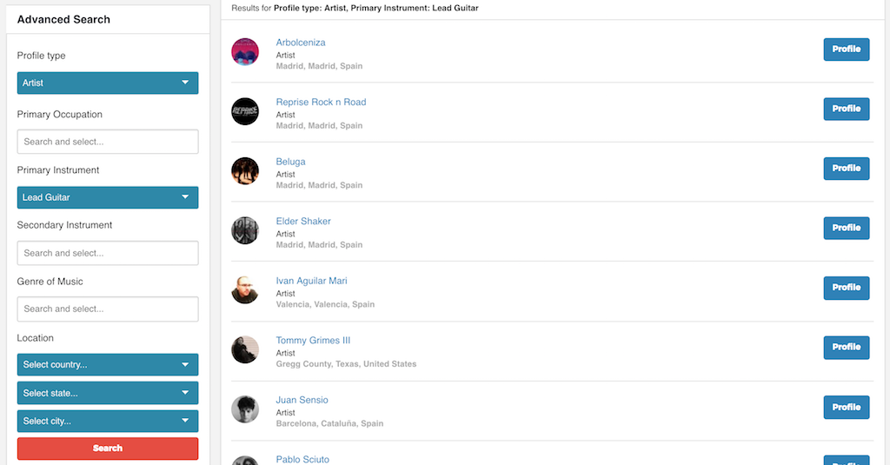The image size is (890, 465).
Task: Expand the Select city dropdown
Action: [108, 422]
